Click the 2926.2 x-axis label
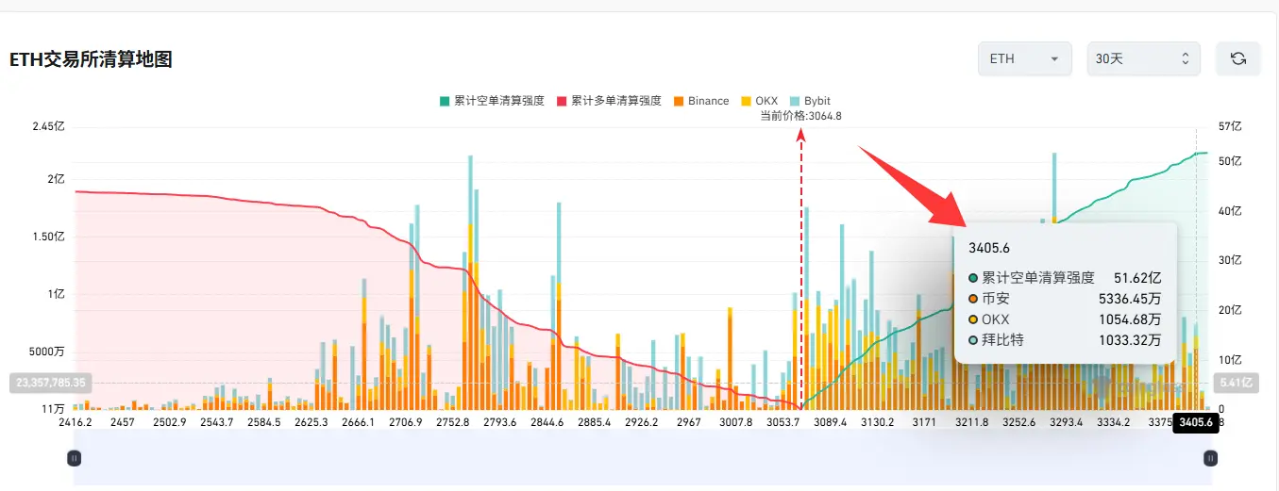 click(x=641, y=422)
